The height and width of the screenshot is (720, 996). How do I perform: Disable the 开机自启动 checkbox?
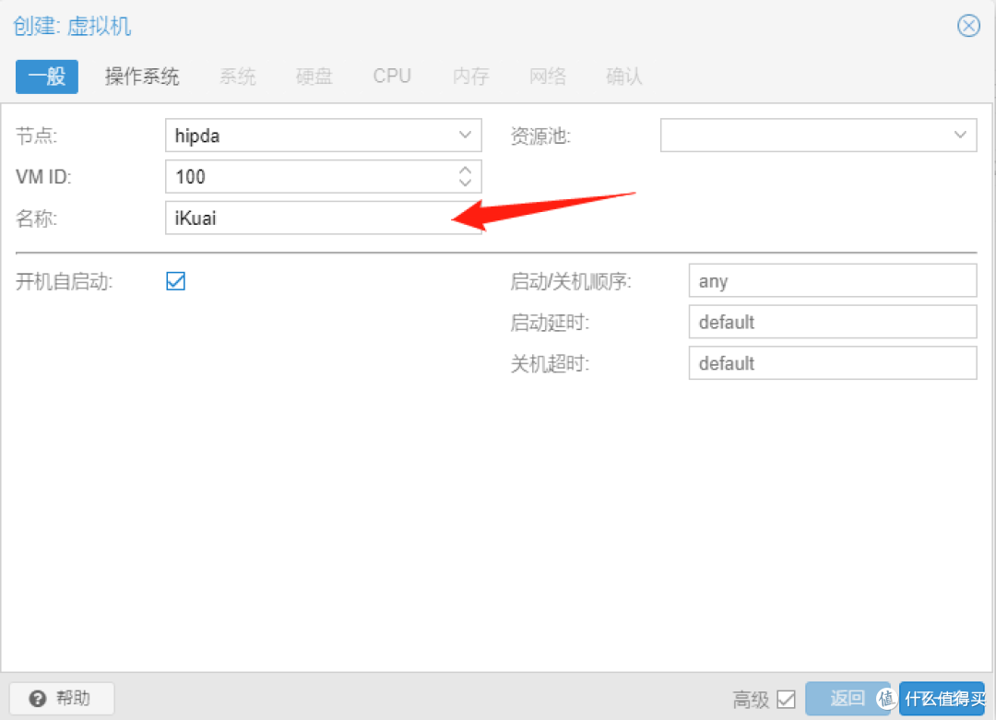click(x=175, y=281)
